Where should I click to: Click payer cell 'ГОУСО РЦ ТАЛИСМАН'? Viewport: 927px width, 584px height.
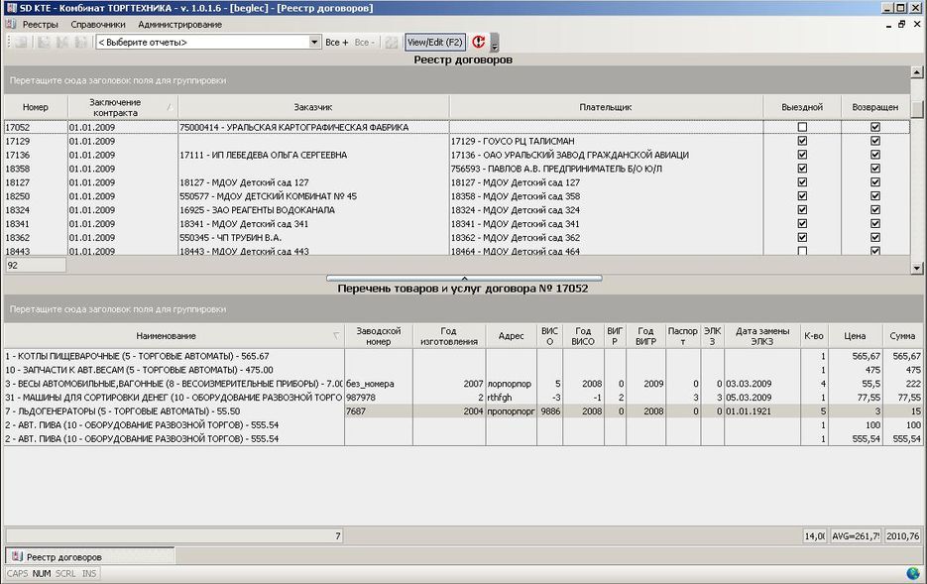click(606, 141)
